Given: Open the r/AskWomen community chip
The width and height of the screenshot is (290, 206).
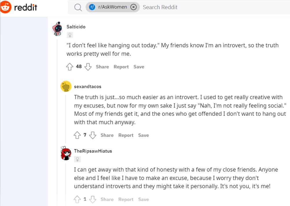Looking at the screenshot, I should (x=112, y=7).
